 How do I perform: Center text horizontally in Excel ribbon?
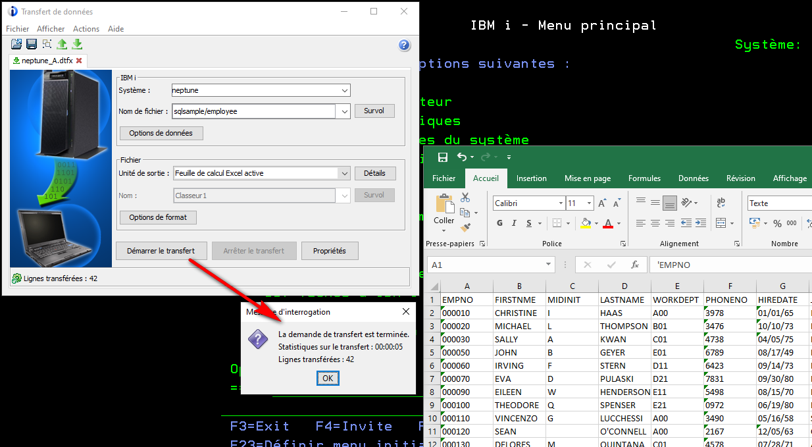(x=655, y=223)
